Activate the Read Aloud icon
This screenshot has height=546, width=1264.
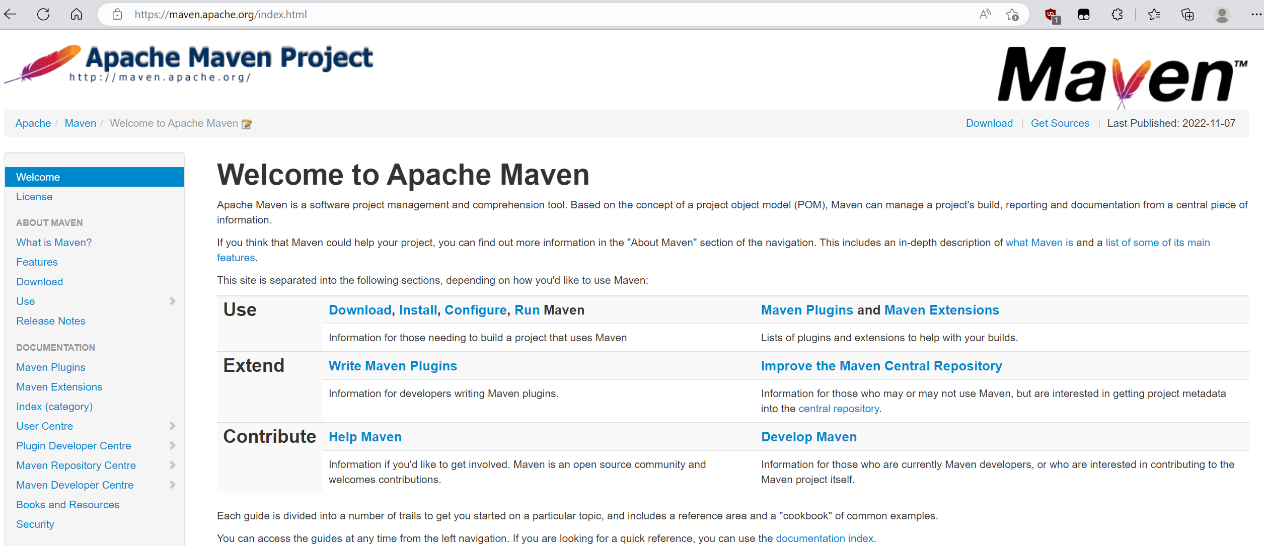pos(985,15)
